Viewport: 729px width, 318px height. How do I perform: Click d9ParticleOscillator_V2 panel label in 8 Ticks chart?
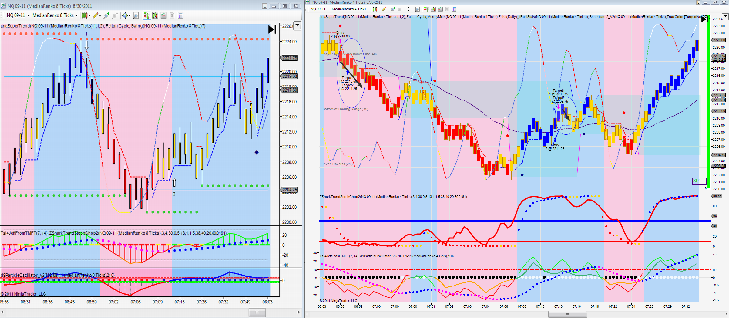[58, 275]
